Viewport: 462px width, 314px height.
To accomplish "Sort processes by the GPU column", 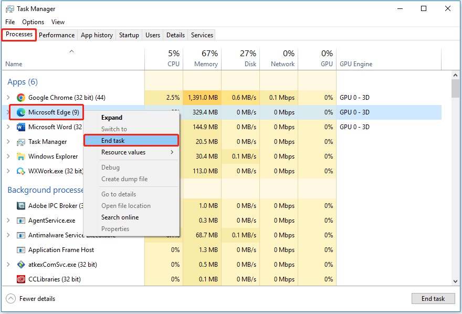I will (x=317, y=59).
